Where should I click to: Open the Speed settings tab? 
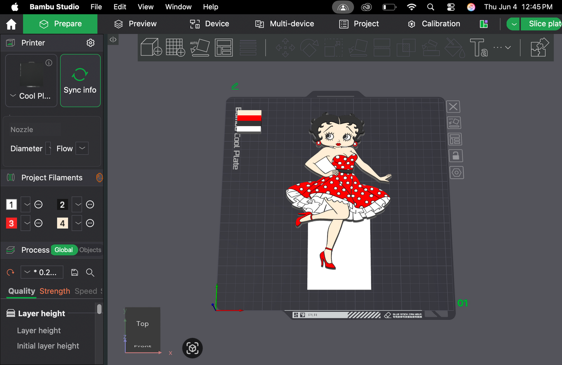pyautogui.click(x=86, y=291)
